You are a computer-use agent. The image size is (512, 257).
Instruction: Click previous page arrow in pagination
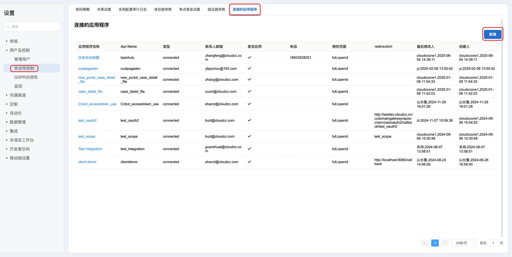click(x=425, y=243)
